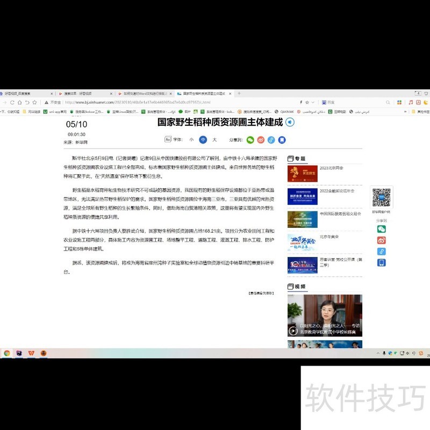Click the blue mobile share icon under headline
Viewport: 430px width, 430px height.
[282, 140]
